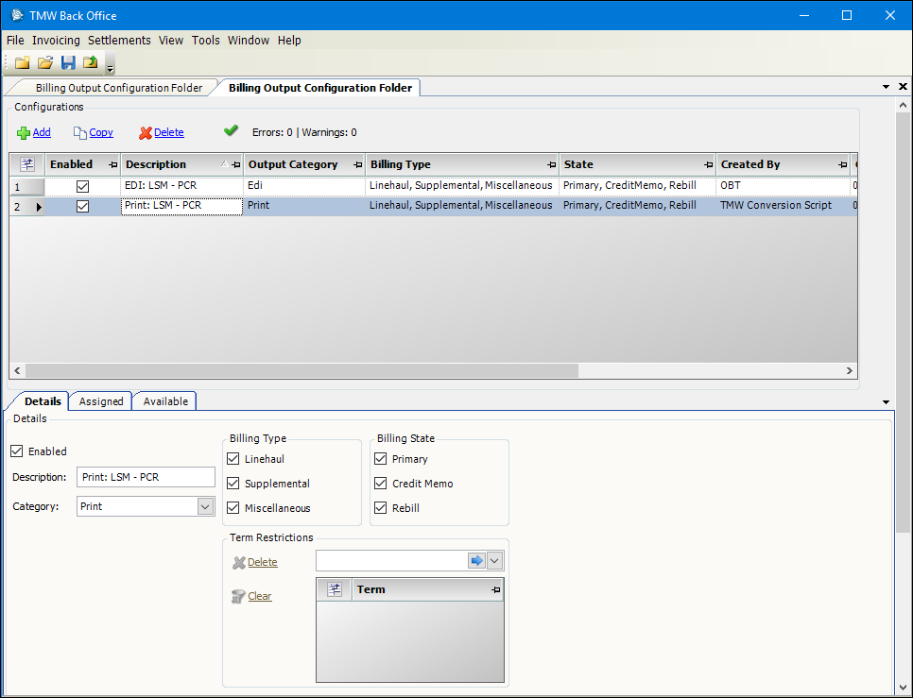
Task: Click the green Add plus icon under Configurations
Action: (x=21, y=132)
